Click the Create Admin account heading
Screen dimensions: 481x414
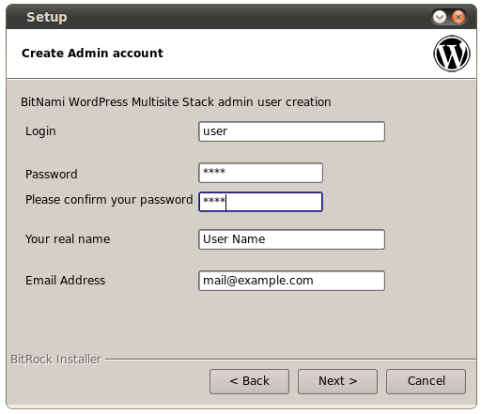[x=92, y=54]
